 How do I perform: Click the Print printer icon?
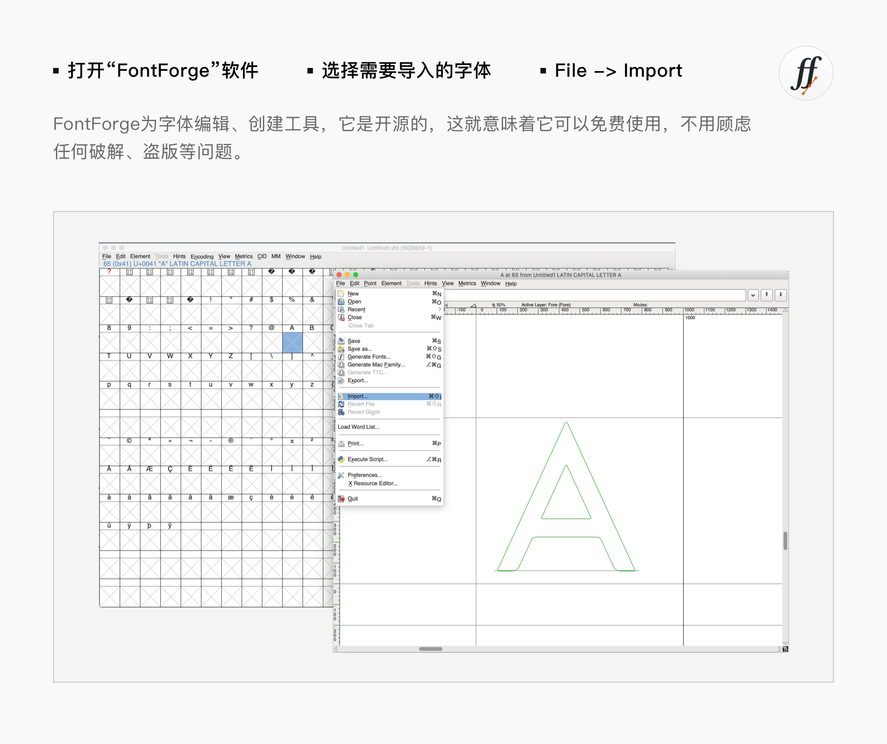[341, 444]
